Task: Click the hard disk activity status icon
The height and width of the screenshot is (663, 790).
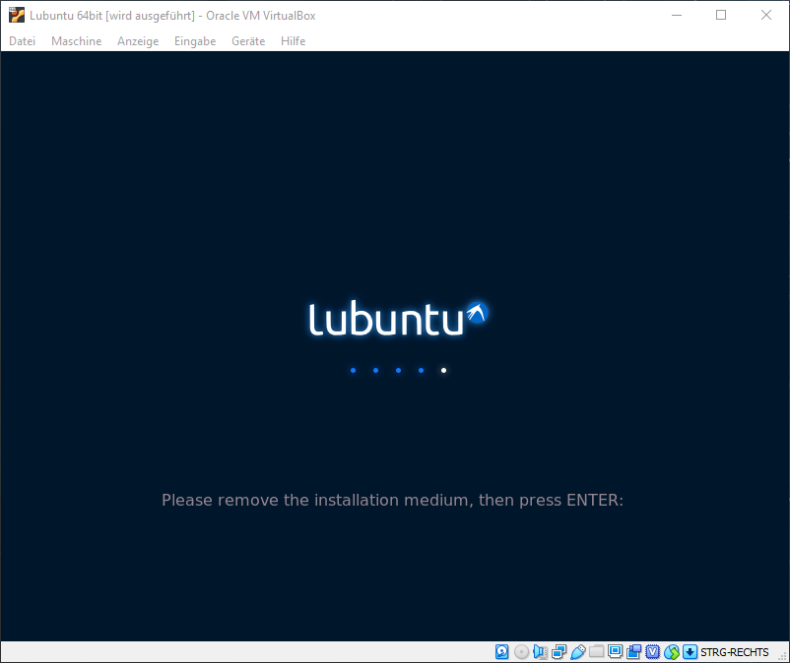Action: click(501, 652)
